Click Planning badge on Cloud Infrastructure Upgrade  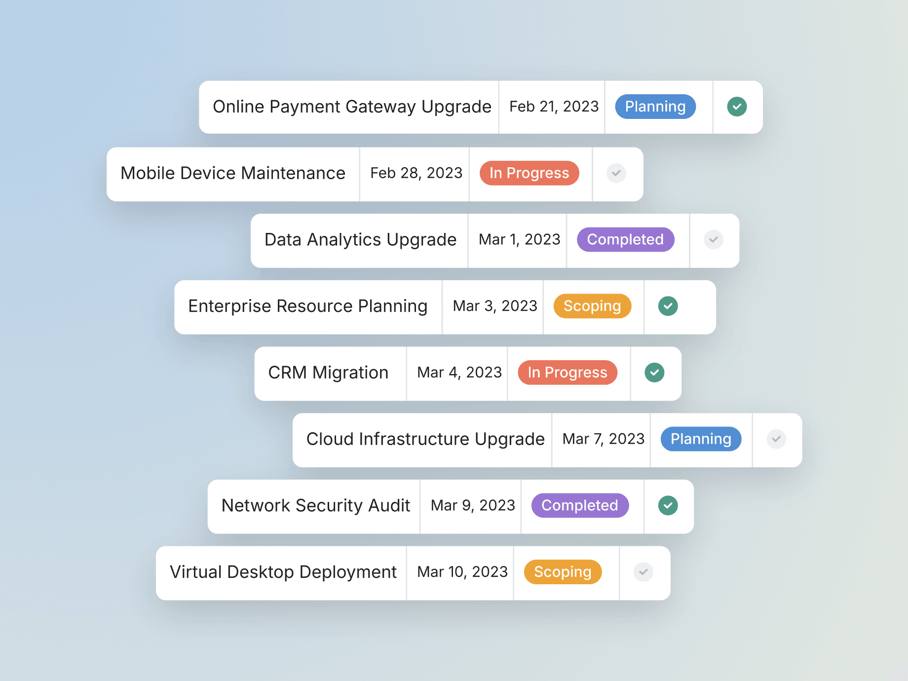(701, 439)
